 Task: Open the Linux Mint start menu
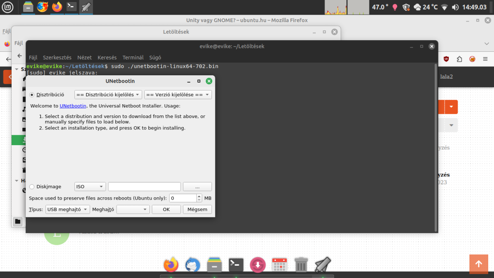pyautogui.click(x=7, y=7)
